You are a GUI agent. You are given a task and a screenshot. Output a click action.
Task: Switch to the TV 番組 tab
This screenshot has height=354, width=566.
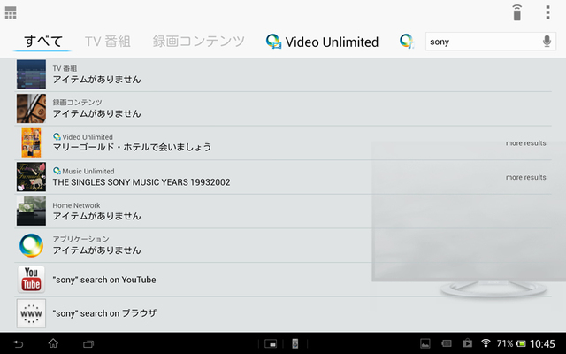pyautogui.click(x=108, y=42)
